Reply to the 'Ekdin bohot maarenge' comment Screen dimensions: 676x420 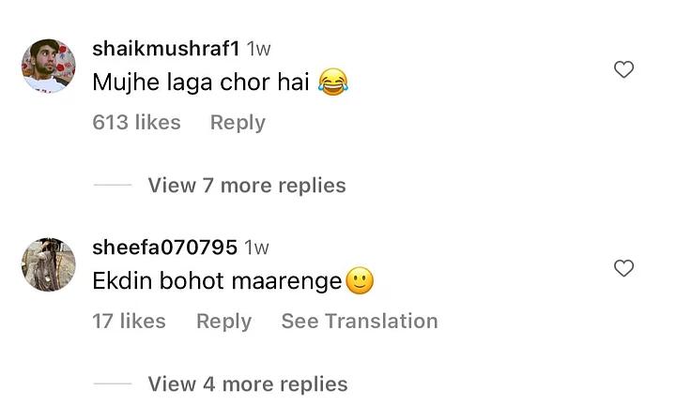tap(223, 322)
